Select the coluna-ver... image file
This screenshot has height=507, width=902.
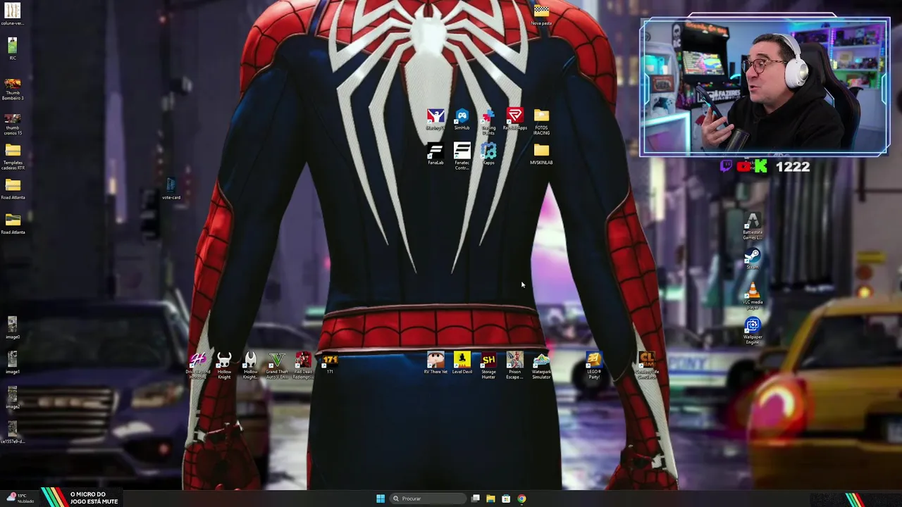tap(13, 15)
